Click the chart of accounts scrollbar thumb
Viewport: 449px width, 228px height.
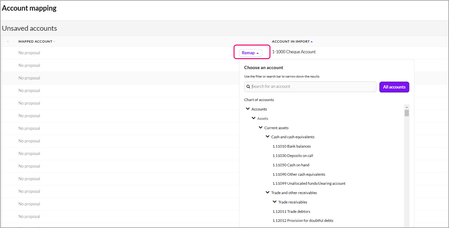click(x=407, y=113)
